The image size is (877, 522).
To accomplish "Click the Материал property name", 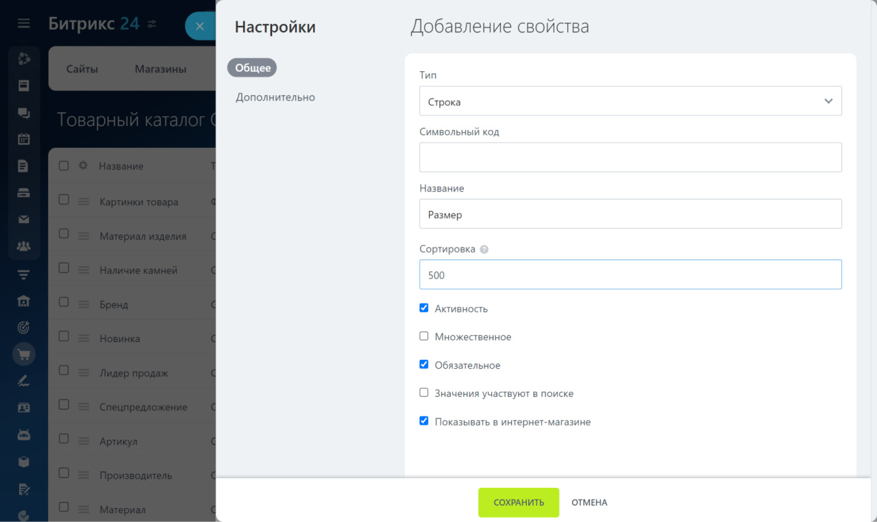I will 123,510.
